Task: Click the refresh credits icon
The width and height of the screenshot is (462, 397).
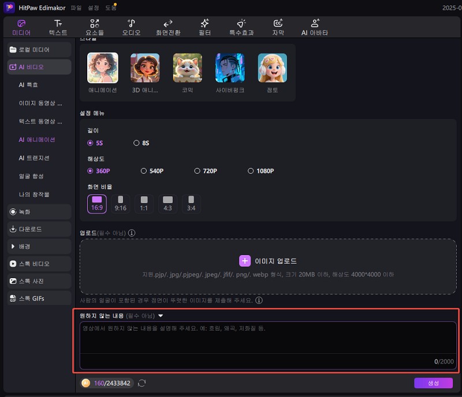Action: [x=141, y=383]
